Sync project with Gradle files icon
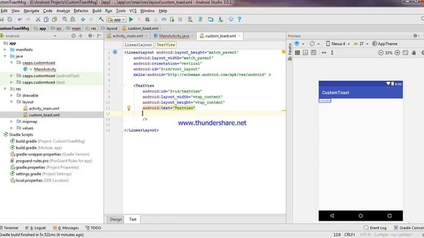This screenshot has height=238, width=424. point(200,19)
